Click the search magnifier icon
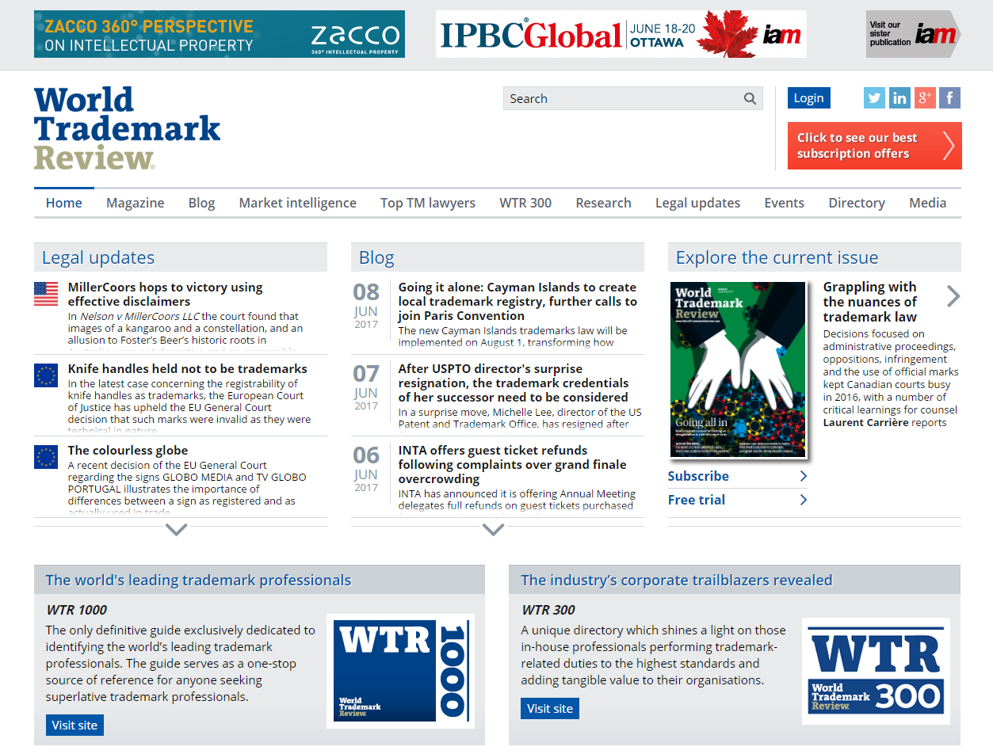This screenshot has width=993, height=754. coord(750,99)
